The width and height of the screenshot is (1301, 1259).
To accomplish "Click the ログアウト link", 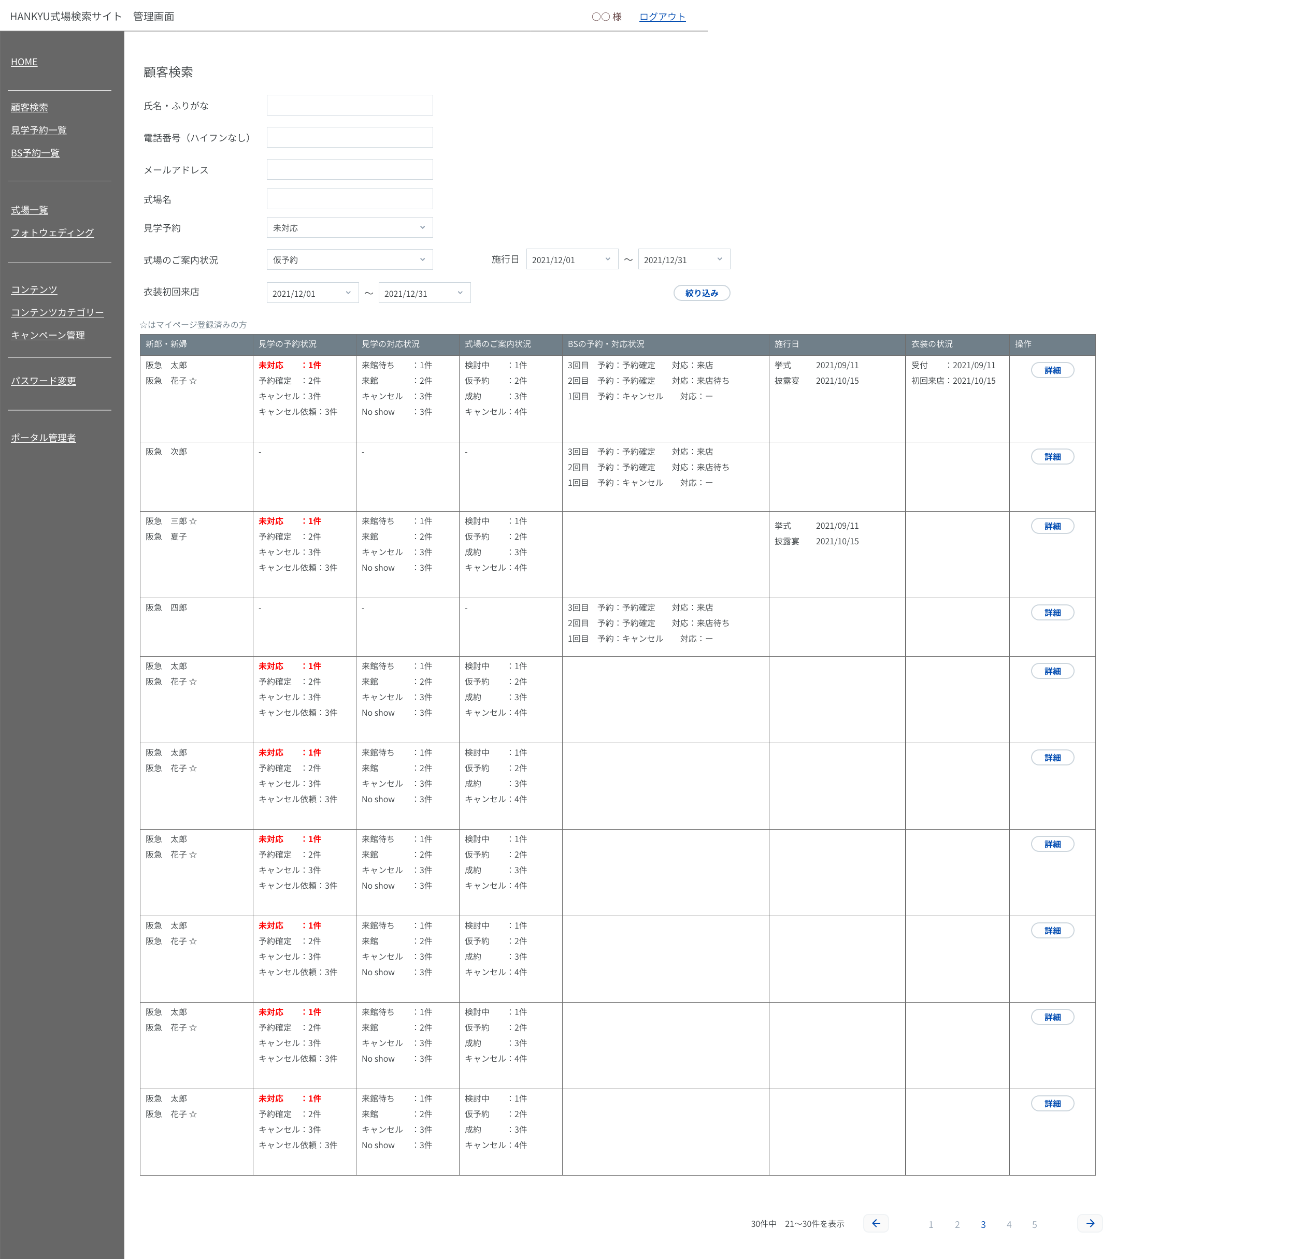I will point(662,17).
